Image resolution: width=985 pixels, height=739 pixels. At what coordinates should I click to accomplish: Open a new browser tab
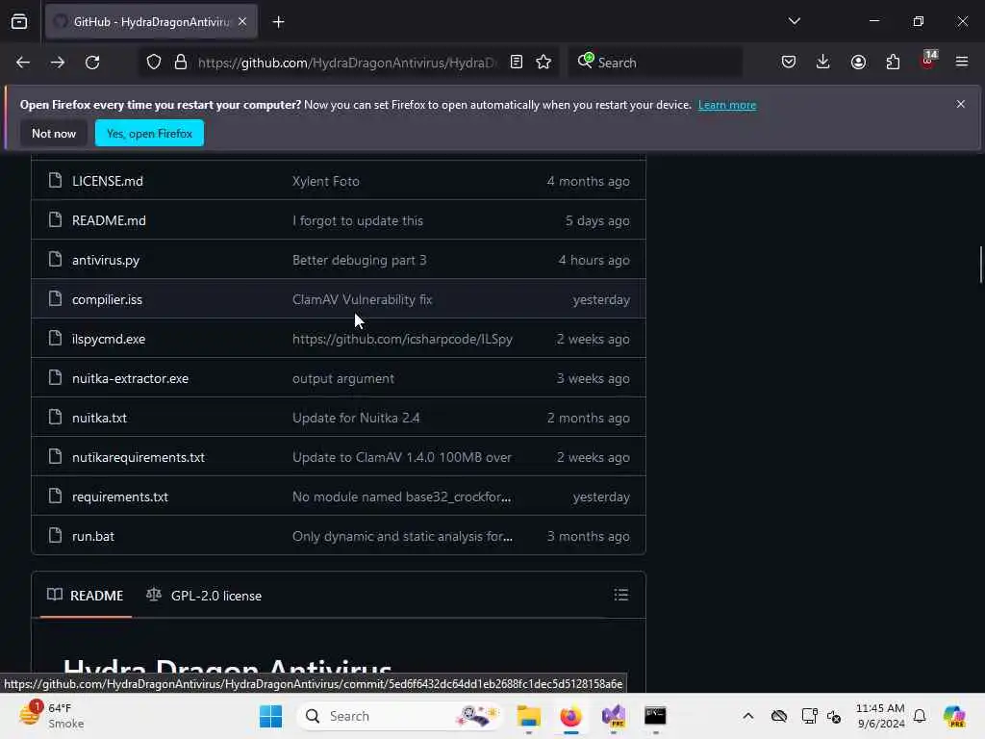pos(278,22)
